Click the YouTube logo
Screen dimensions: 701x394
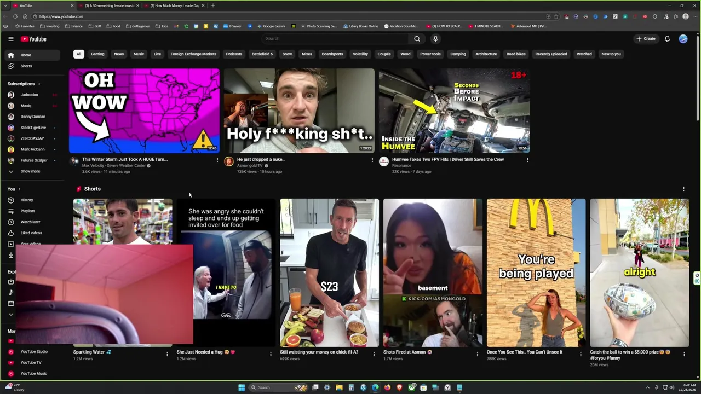33,39
